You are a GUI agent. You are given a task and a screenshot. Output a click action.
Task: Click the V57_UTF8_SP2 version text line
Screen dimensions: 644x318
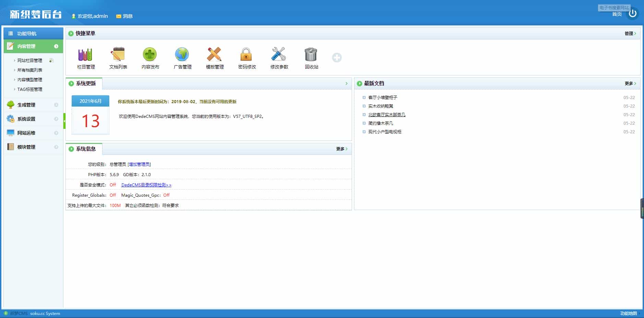(x=191, y=117)
